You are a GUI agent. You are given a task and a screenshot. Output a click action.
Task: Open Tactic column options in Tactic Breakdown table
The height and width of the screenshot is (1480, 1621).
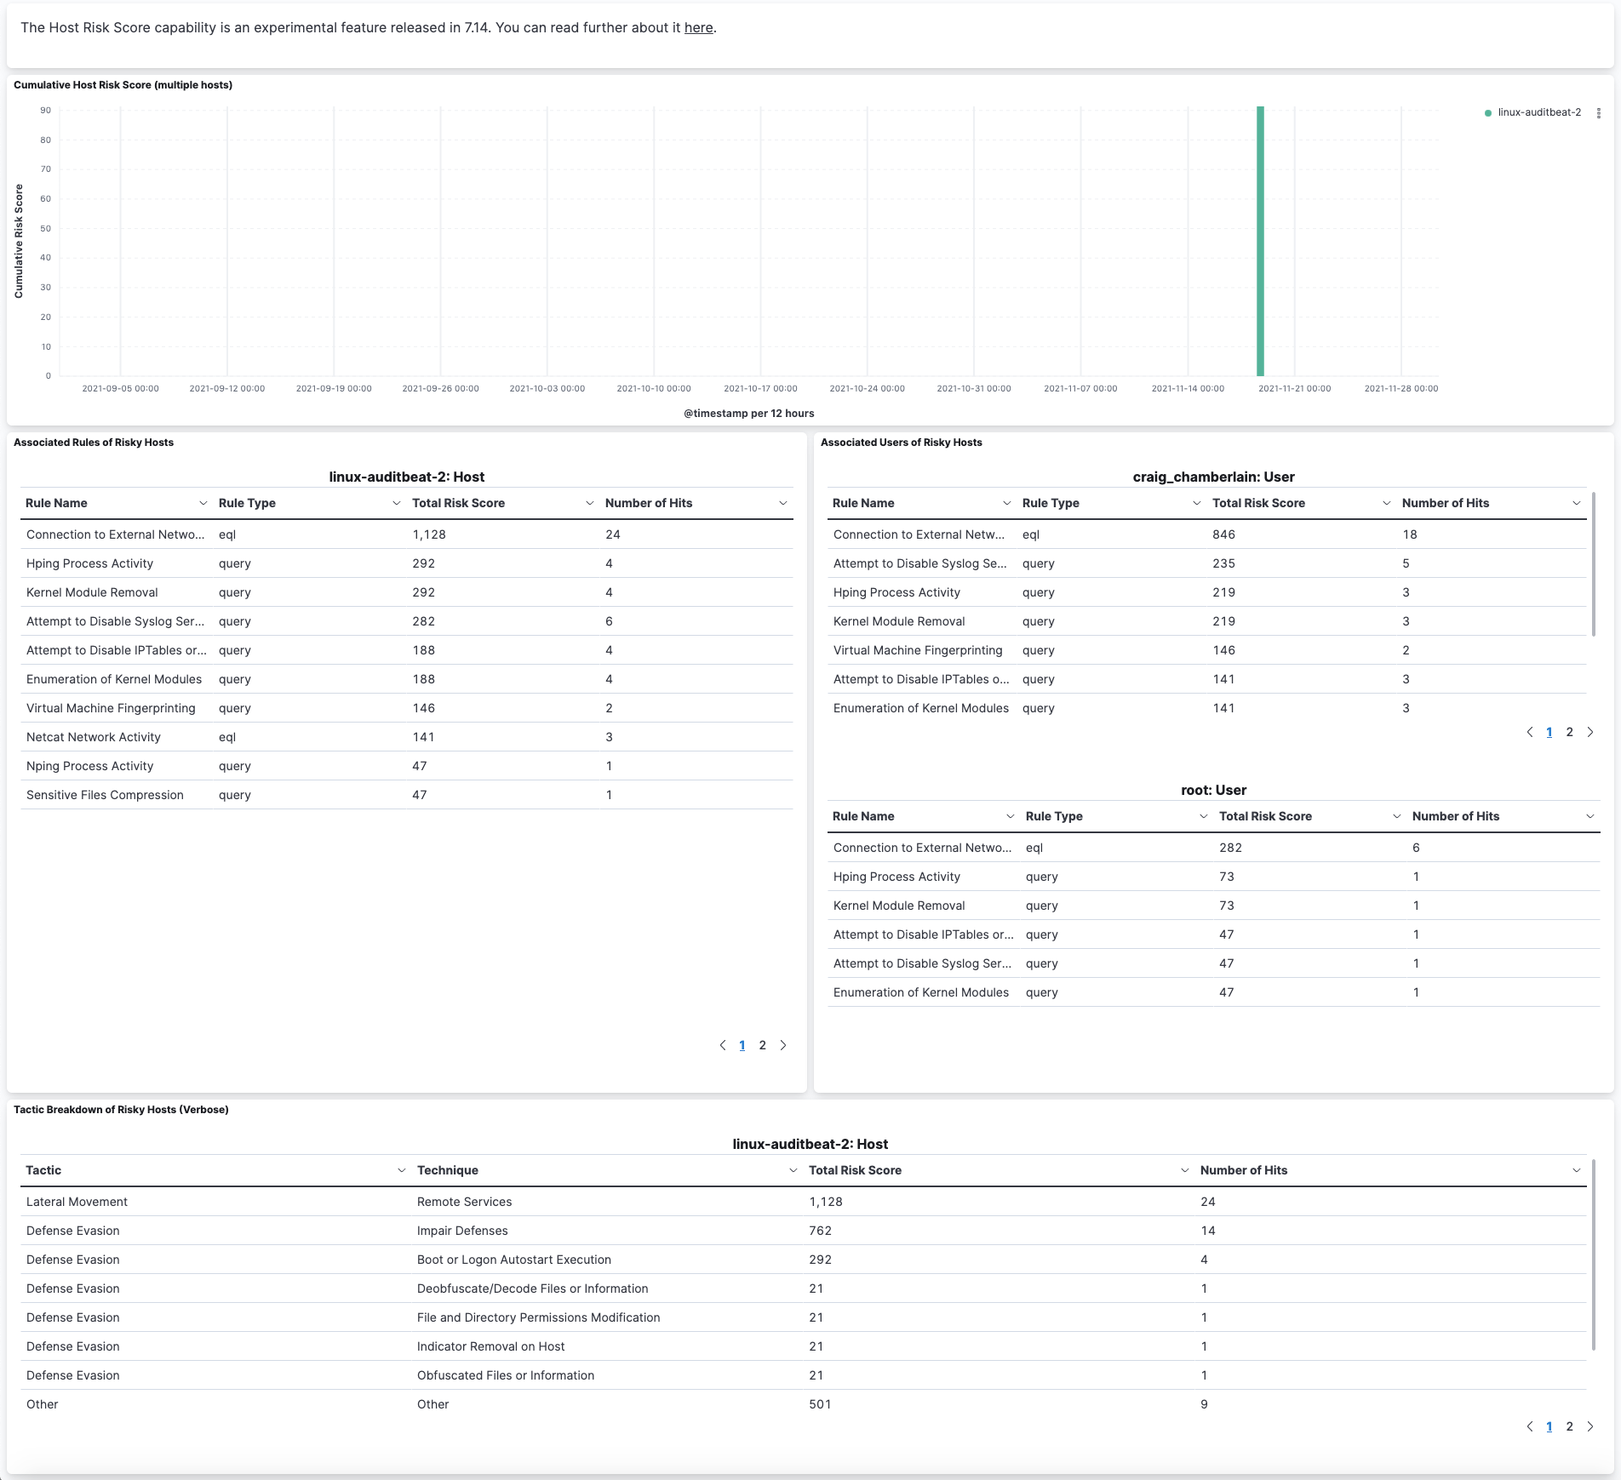point(401,1169)
